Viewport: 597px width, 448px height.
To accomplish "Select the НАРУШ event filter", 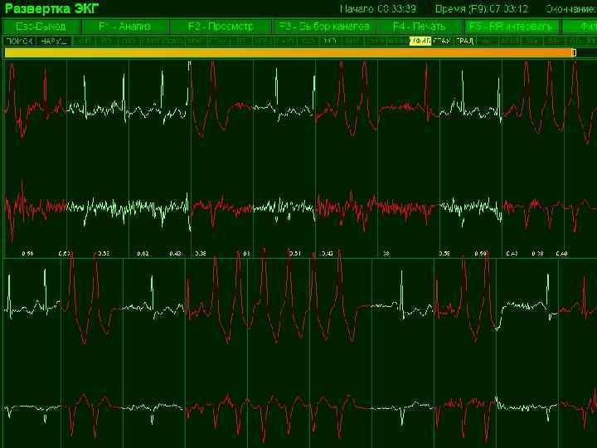I will tap(55, 41).
